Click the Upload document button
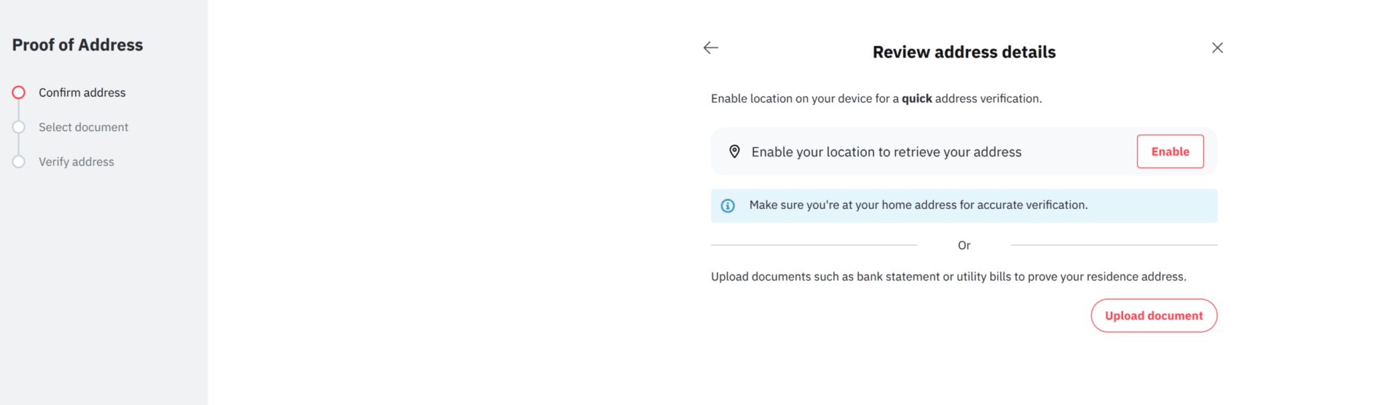This screenshot has height=405, width=1373. pos(1153,316)
